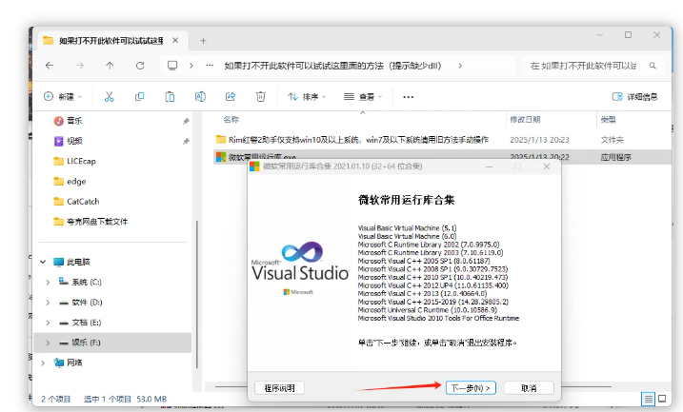Click the search magnifier icon
This screenshot has height=412, width=683.
[653, 66]
